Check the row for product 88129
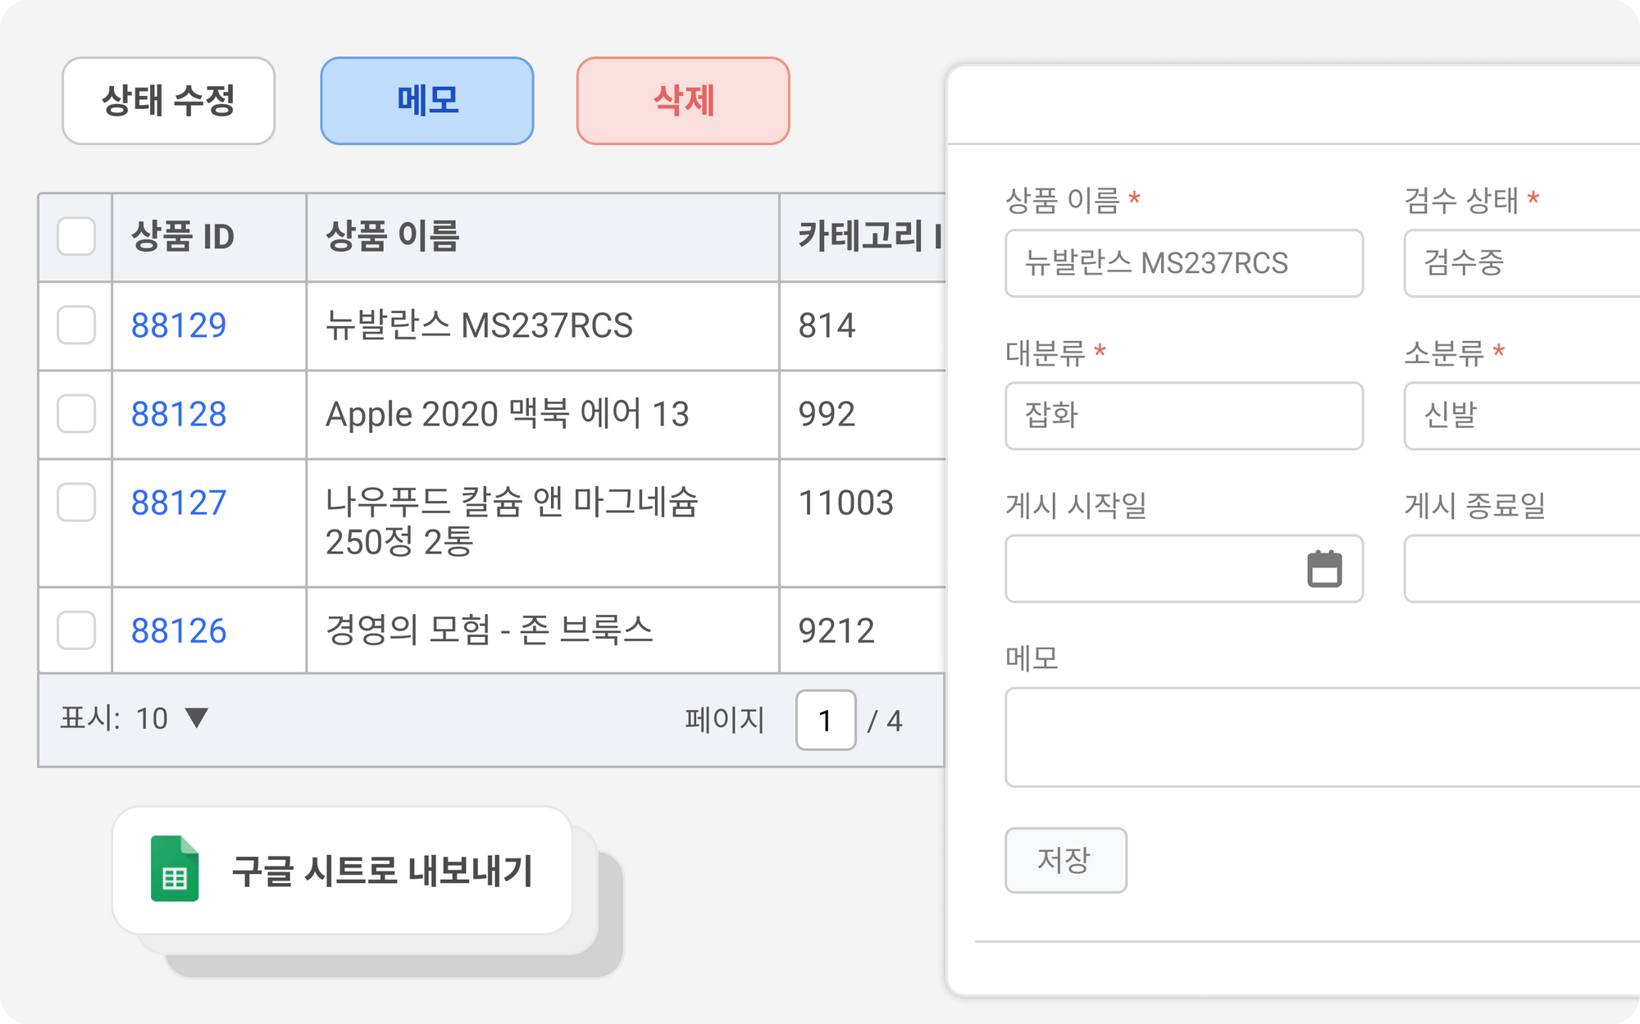 76,325
